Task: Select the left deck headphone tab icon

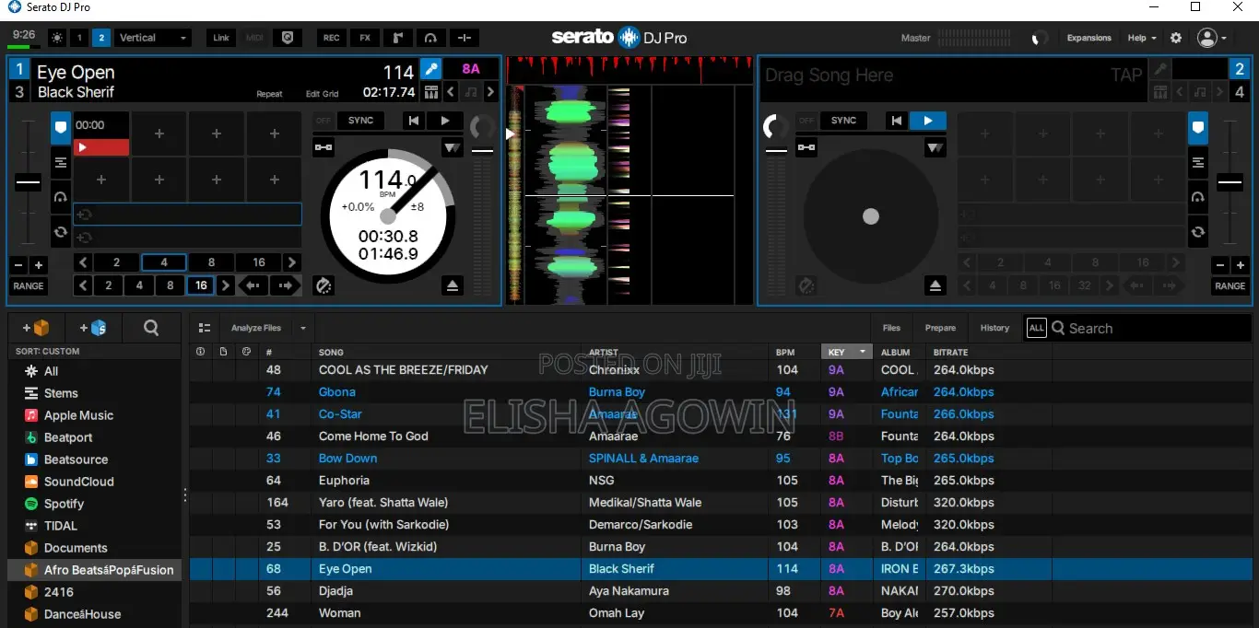Action: (x=61, y=197)
